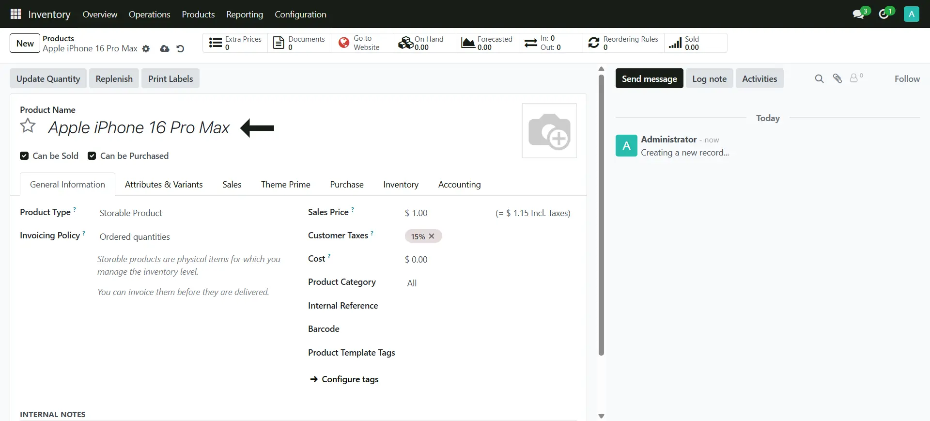This screenshot has height=421, width=930.
Task: Search messages using magnifier icon in chatter
Action: tap(819, 79)
